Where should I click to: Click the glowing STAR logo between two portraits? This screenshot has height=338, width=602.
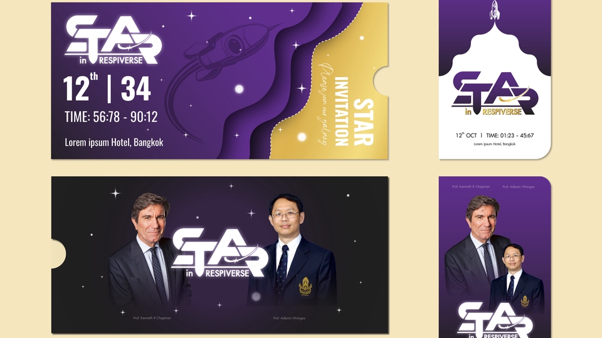(219, 253)
